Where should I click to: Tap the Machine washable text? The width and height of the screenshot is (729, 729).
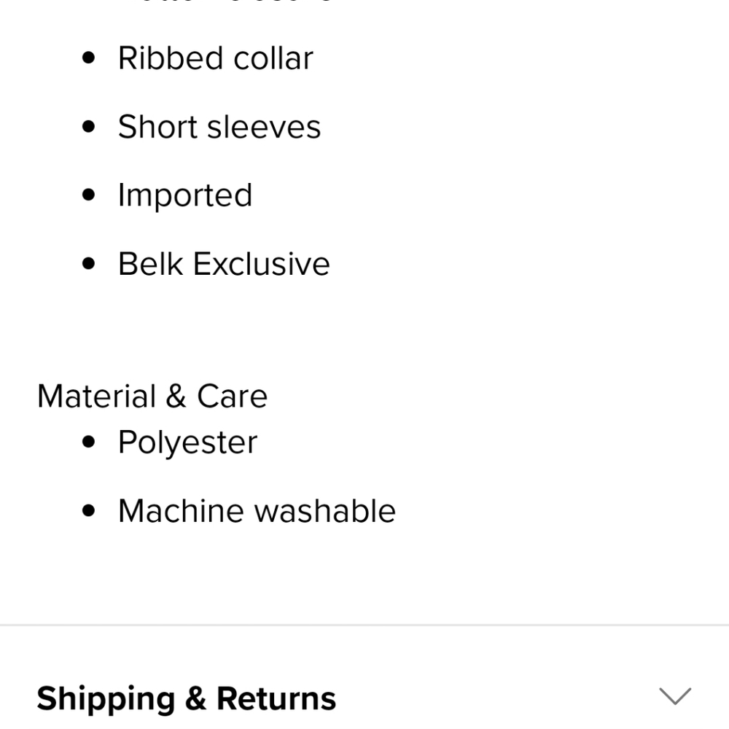pyautogui.click(x=256, y=511)
